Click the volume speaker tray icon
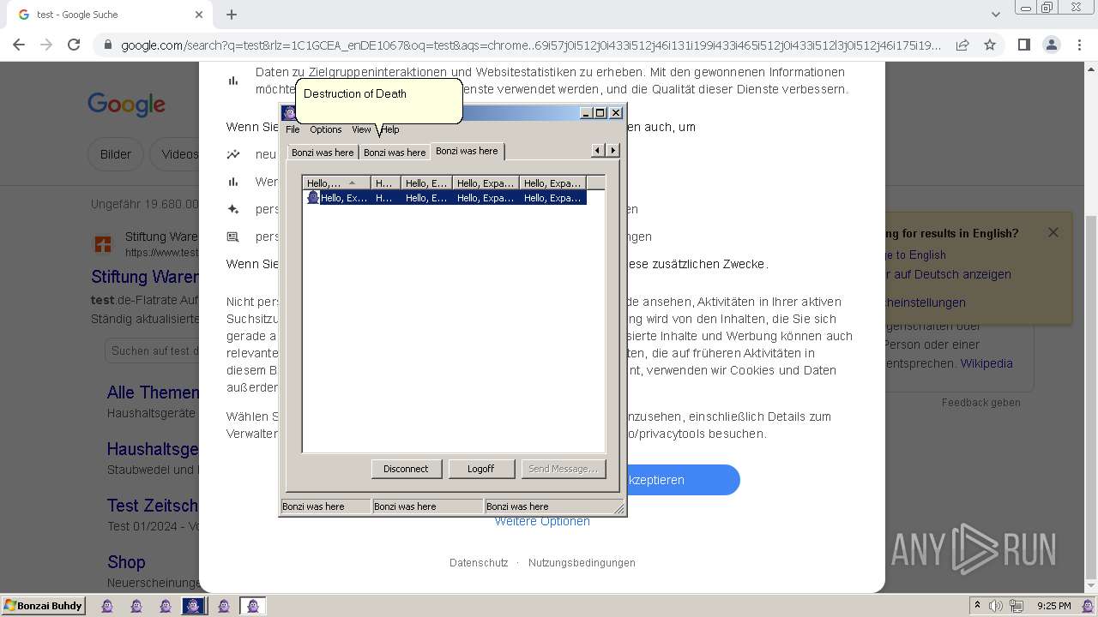The width and height of the screenshot is (1098, 617). tap(996, 606)
